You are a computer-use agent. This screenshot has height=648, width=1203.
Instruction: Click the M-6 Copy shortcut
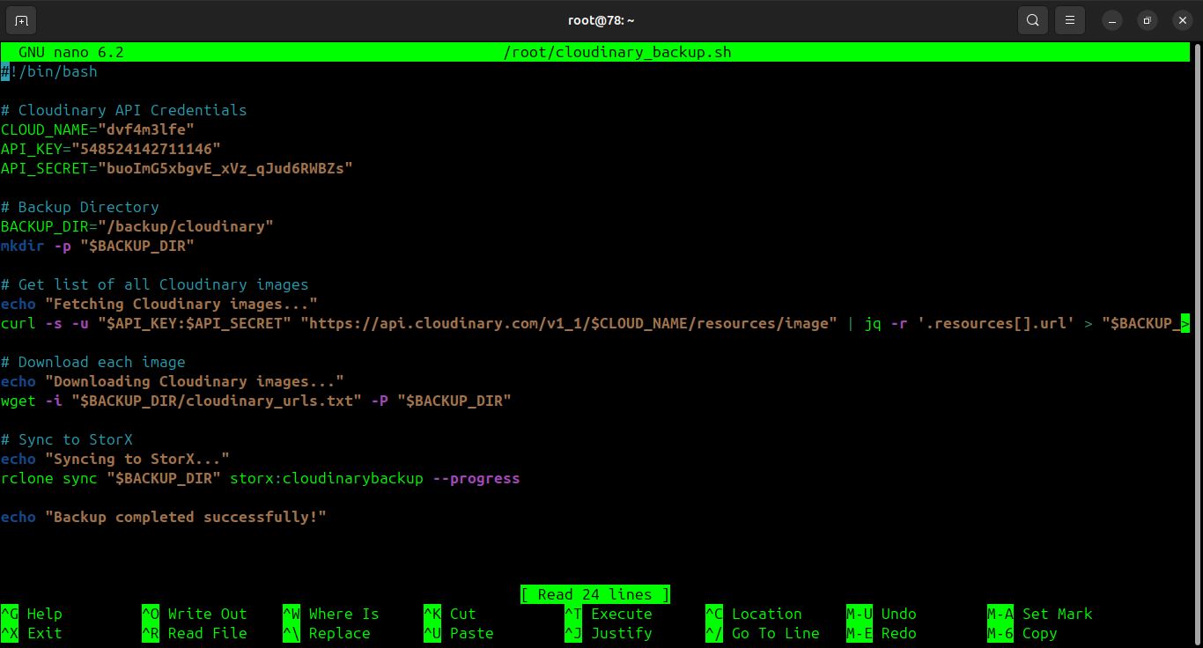point(1022,633)
